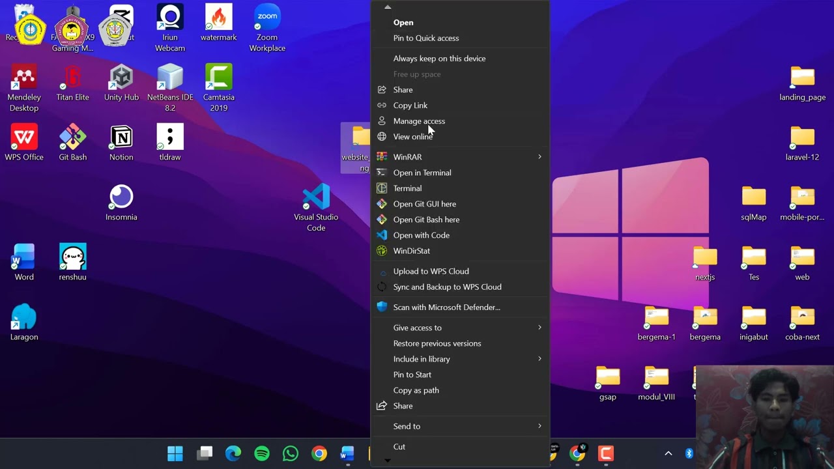Select the landing_page folder
Viewport: 834px width, 469px height.
point(802,83)
